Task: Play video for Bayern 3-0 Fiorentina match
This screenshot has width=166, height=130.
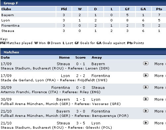Action: 146,111
